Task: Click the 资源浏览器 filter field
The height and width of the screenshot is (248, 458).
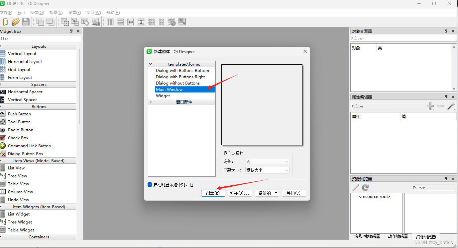Action: (434, 188)
